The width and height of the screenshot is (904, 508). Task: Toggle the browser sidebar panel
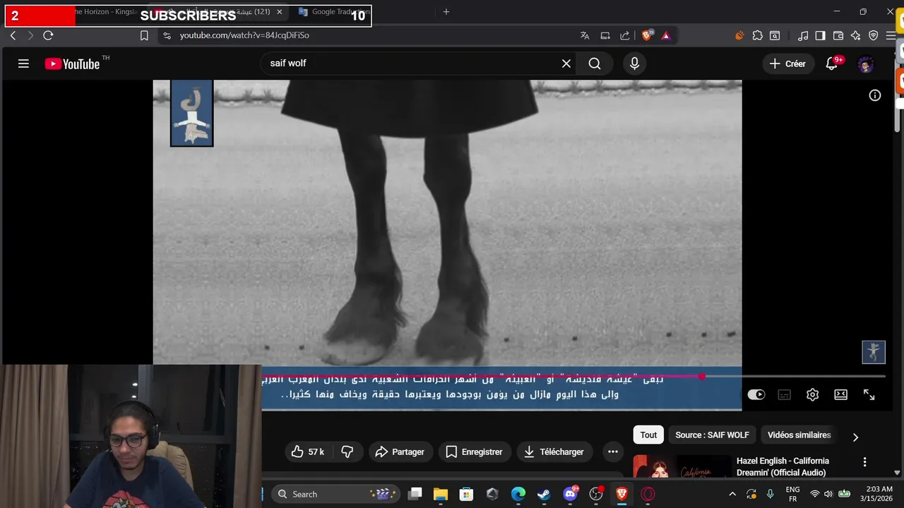tap(820, 35)
